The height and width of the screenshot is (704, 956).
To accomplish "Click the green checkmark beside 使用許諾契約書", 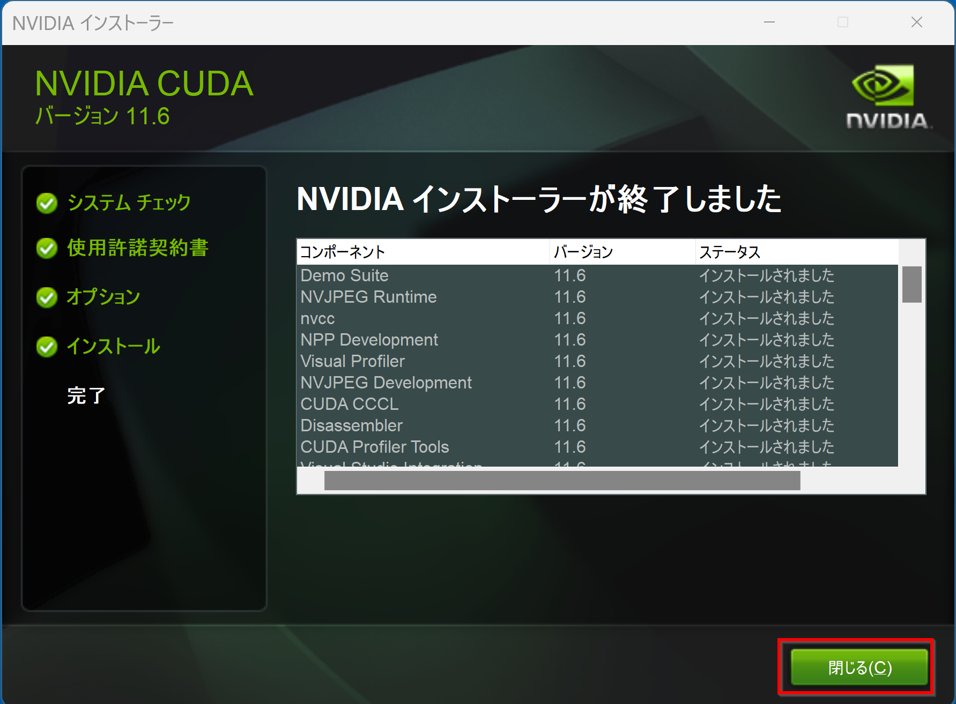I will click(x=47, y=248).
